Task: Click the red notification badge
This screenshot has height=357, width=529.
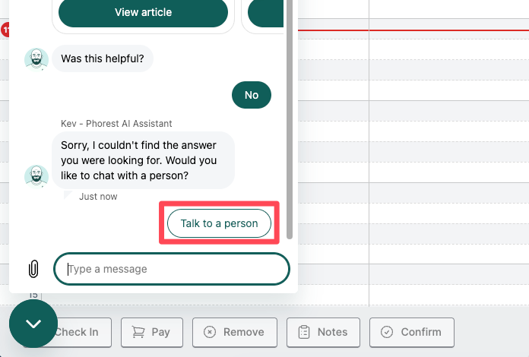Action: click(6, 30)
